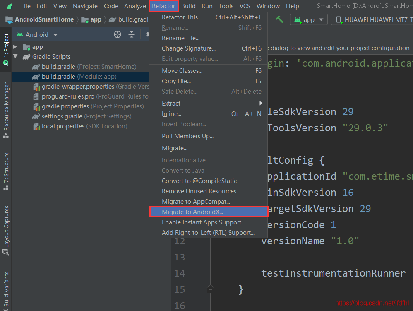Choose Convert to @CompileStatic entry
413x311 pixels.
208,181
